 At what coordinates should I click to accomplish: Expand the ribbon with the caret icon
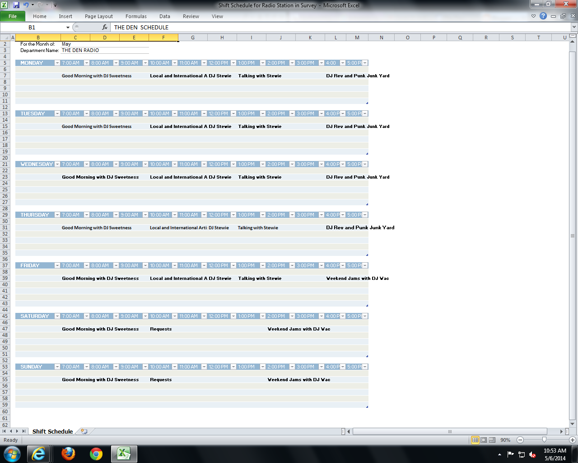click(x=533, y=16)
